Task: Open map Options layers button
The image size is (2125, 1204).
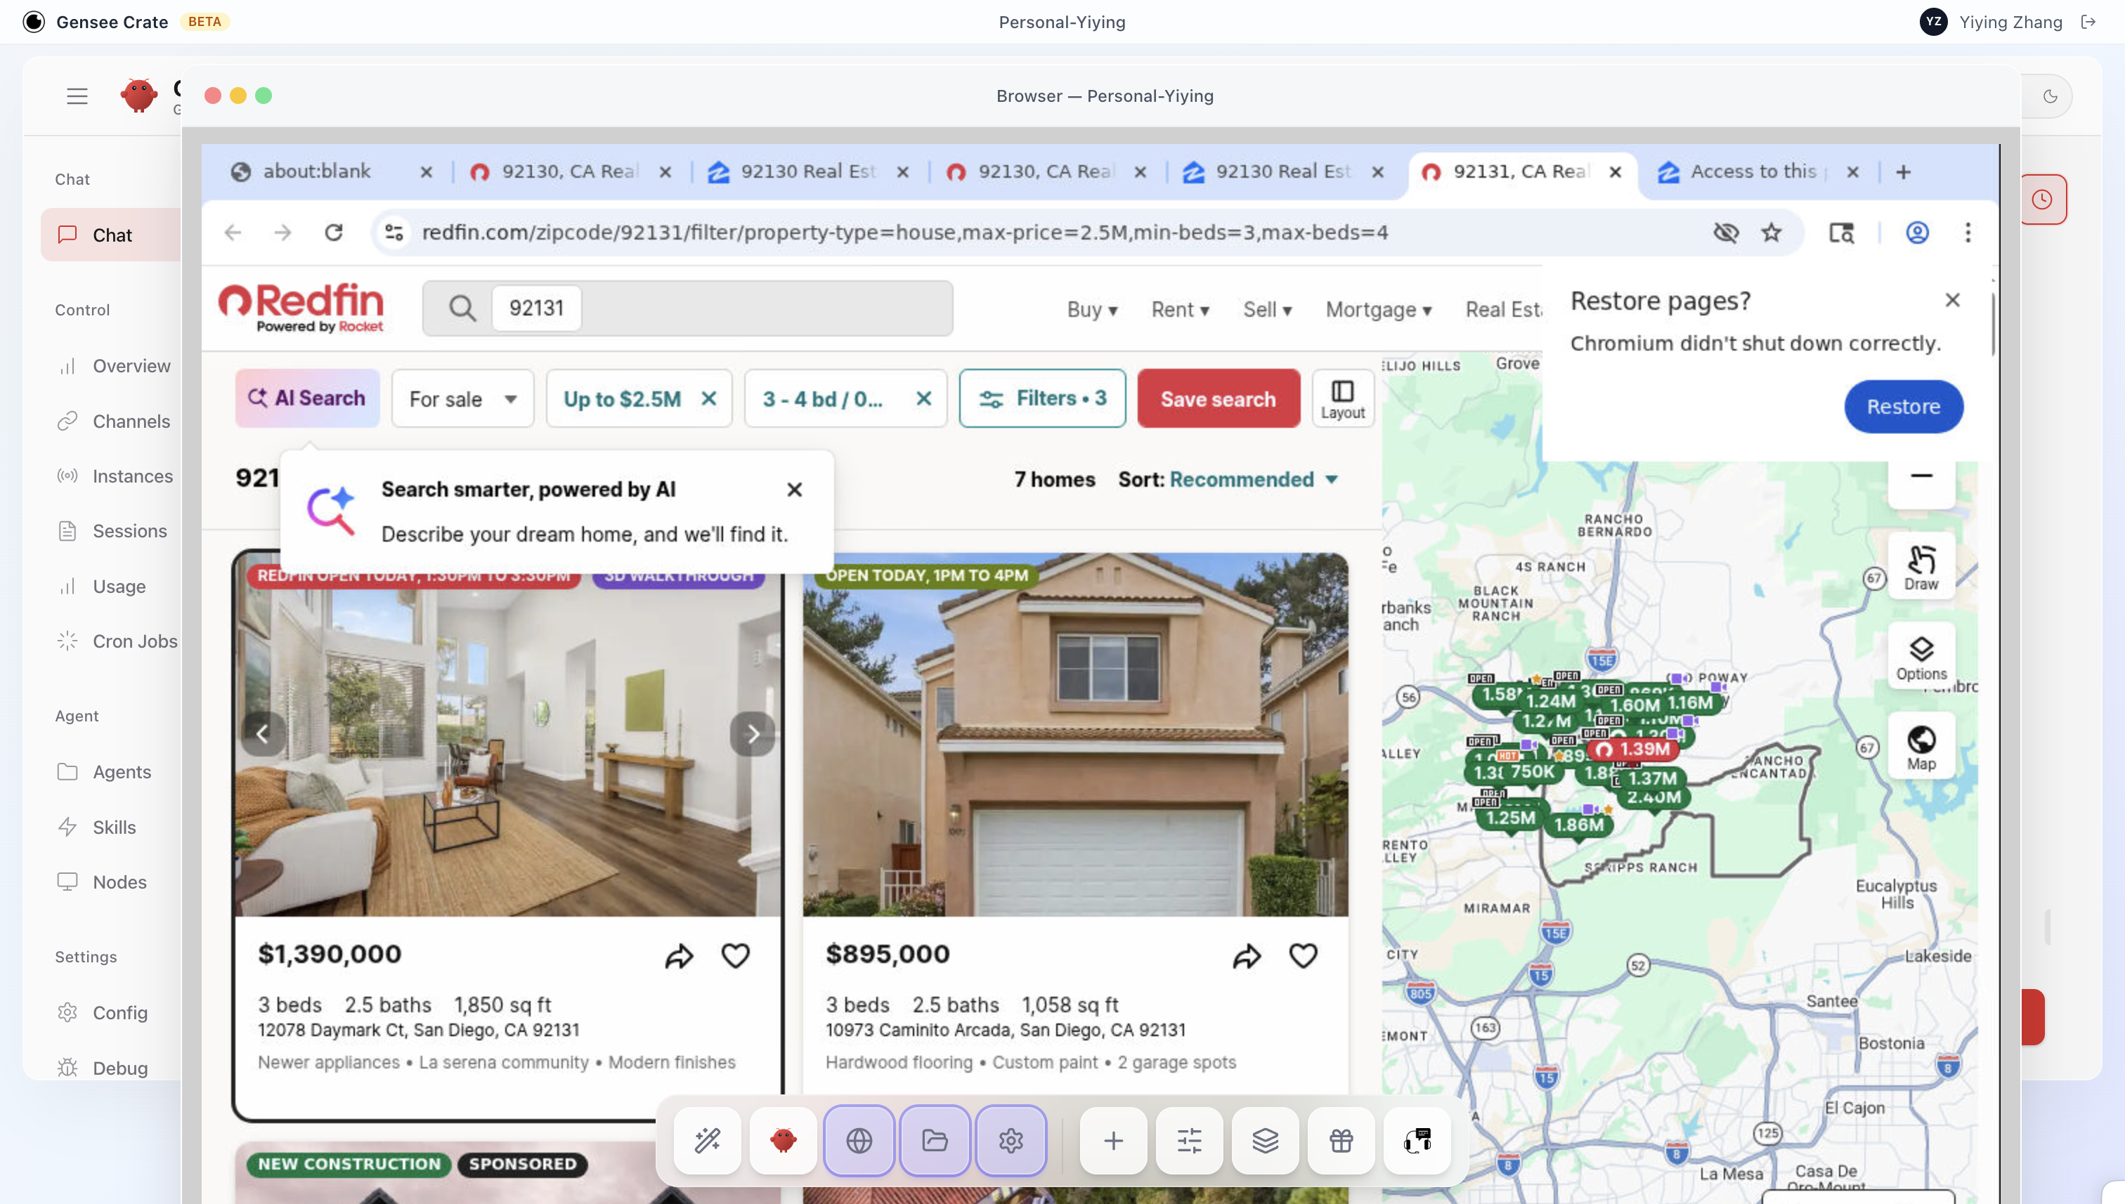Action: (x=1921, y=657)
